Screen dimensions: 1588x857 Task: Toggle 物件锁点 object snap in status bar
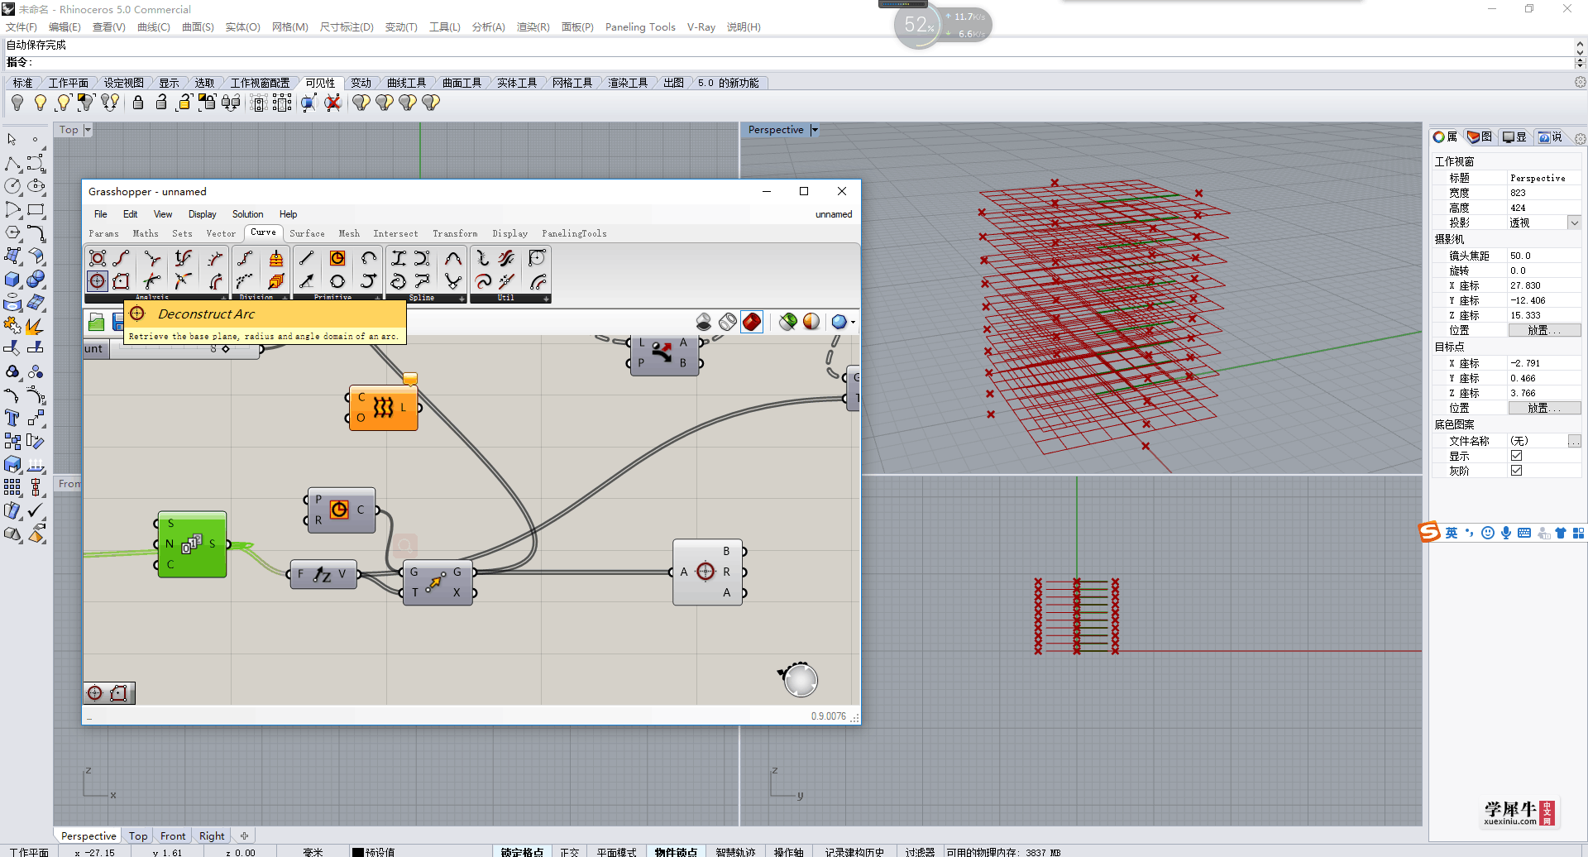(x=677, y=851)
